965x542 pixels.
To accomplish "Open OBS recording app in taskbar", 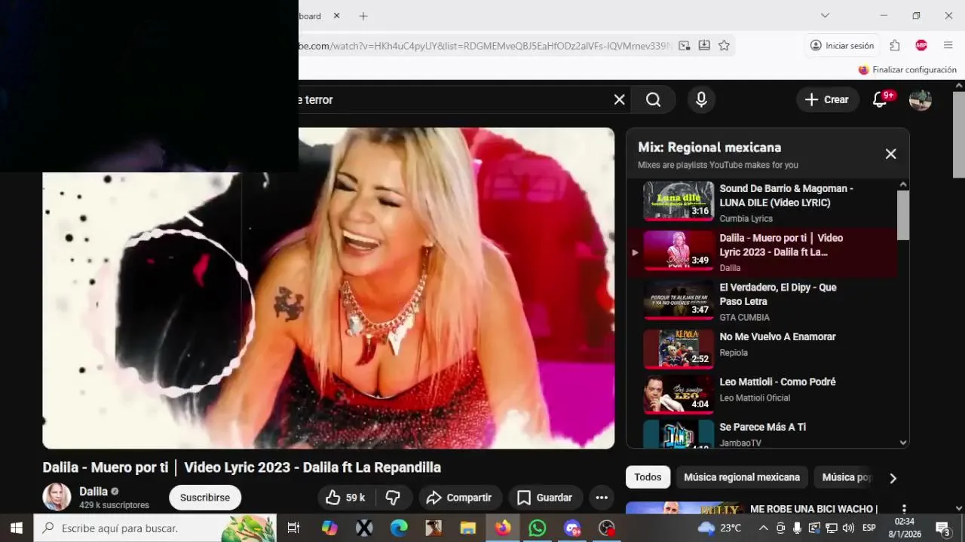I will point(607,528).
